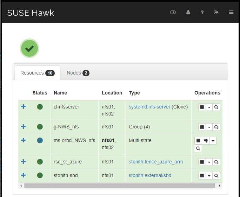Screen dimensions: 240x197
Task: Click the rsc_st_azure status dot
Action: point(40,162)
